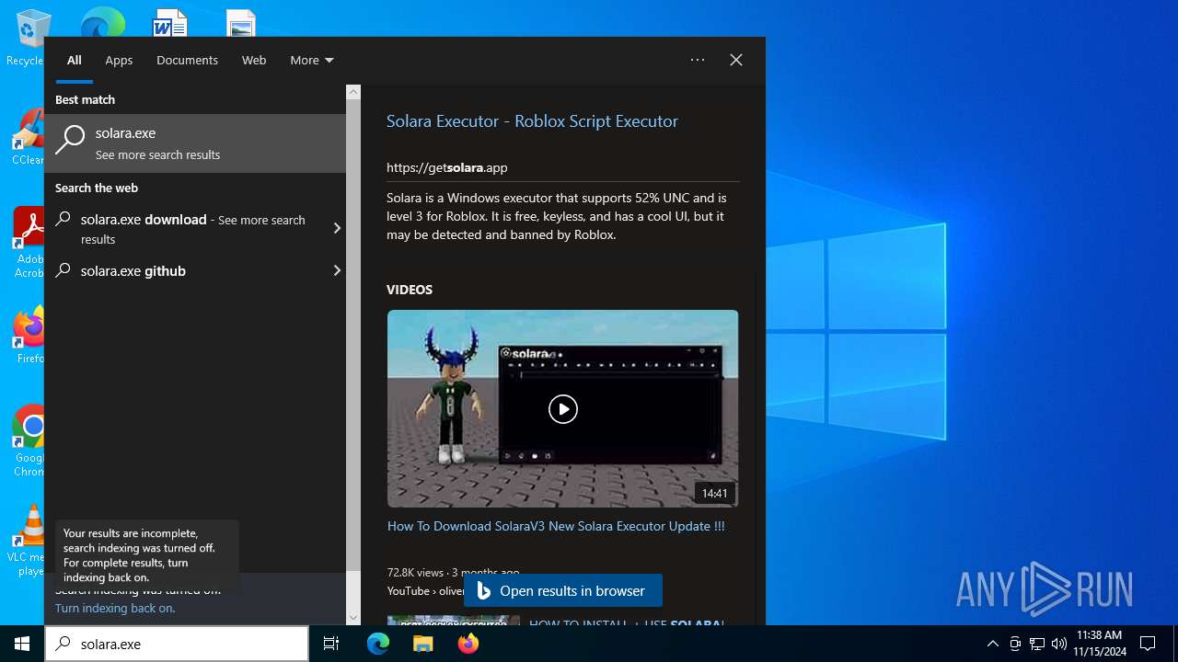The height and width of the screenshot is (662, 1178).
Task: Click the Solara description paragraph text
Action: 557,216
